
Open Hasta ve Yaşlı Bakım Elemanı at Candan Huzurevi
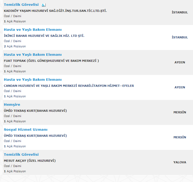33,79
